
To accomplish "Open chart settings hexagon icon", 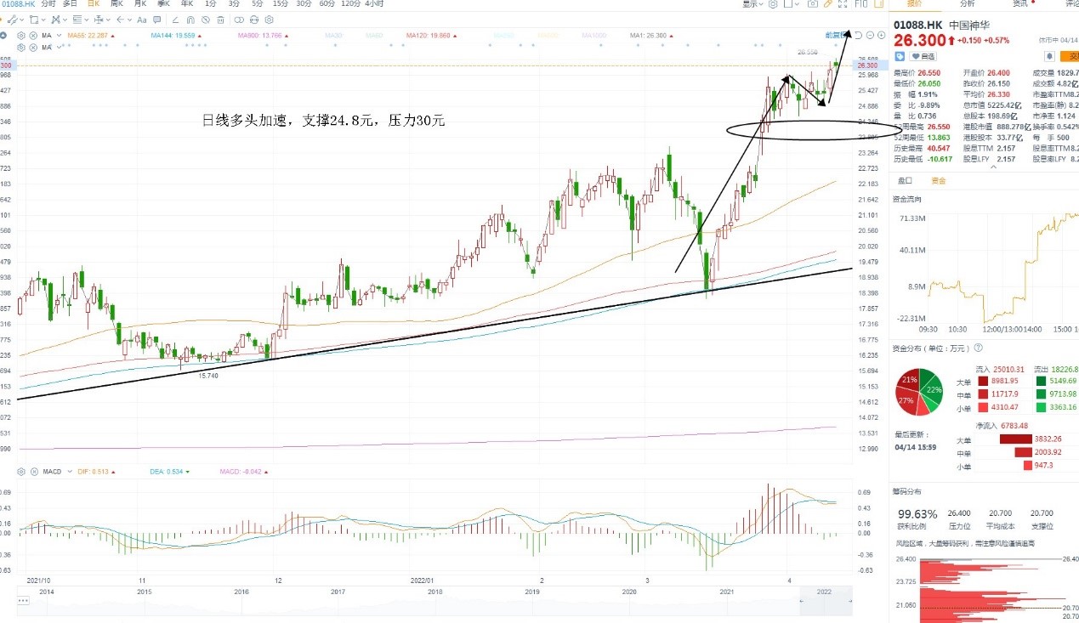I will 773,4.
